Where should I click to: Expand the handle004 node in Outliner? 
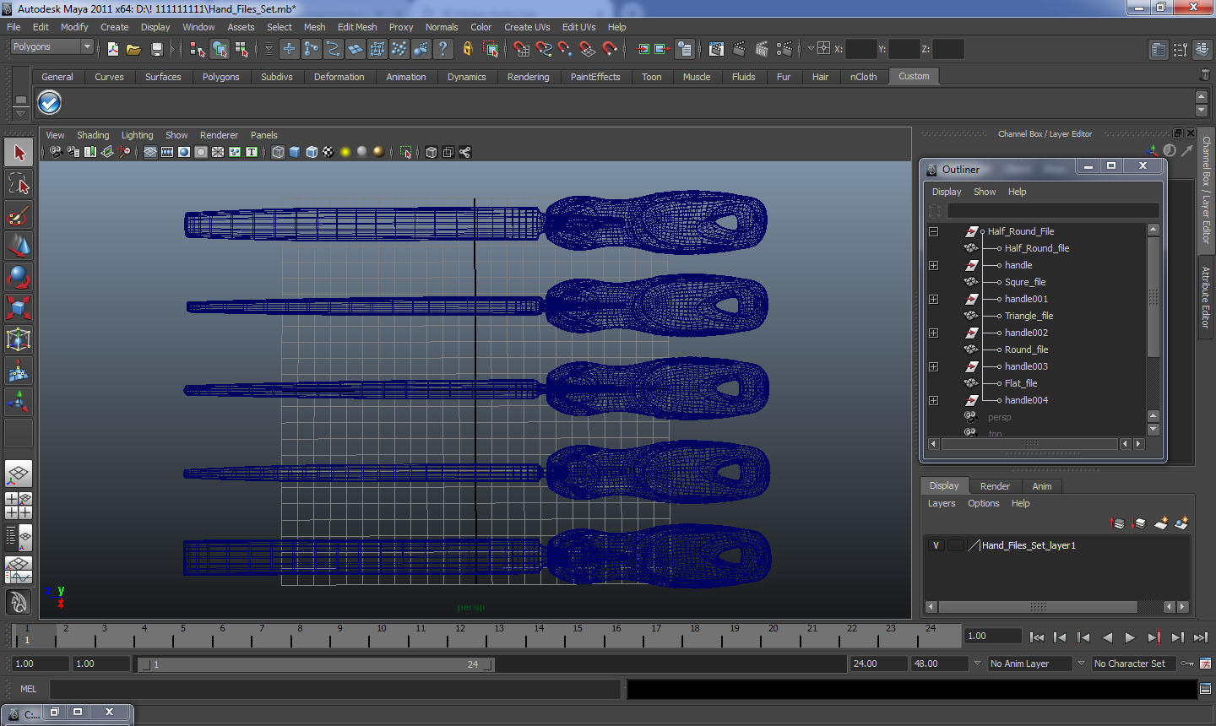tap(933, 400)
